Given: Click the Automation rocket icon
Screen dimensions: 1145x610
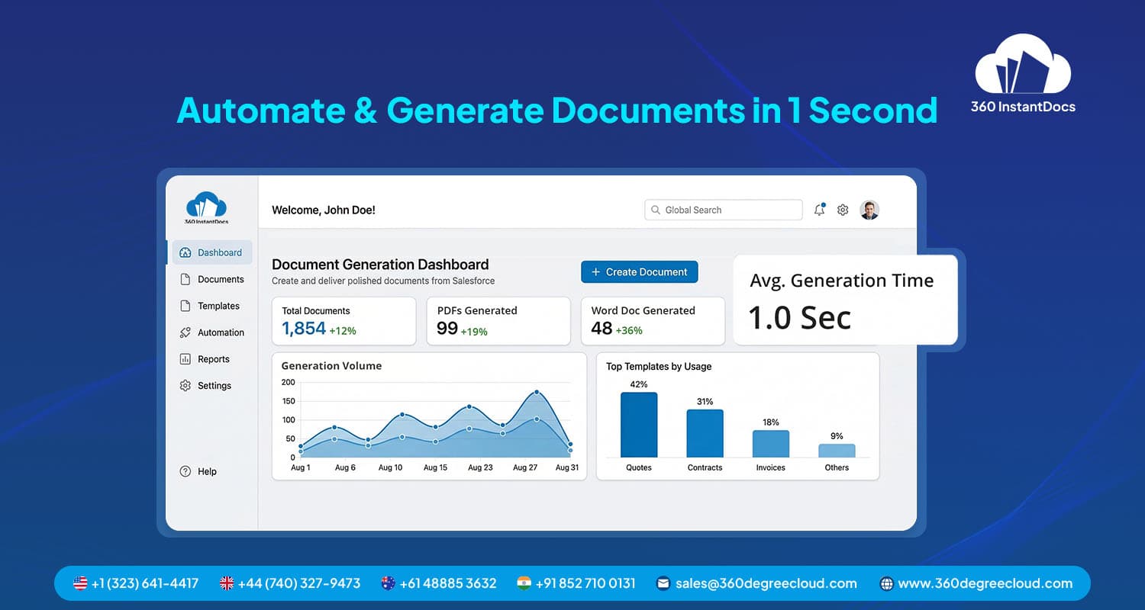Looking at the screenshot, I should tap(185, 332).
